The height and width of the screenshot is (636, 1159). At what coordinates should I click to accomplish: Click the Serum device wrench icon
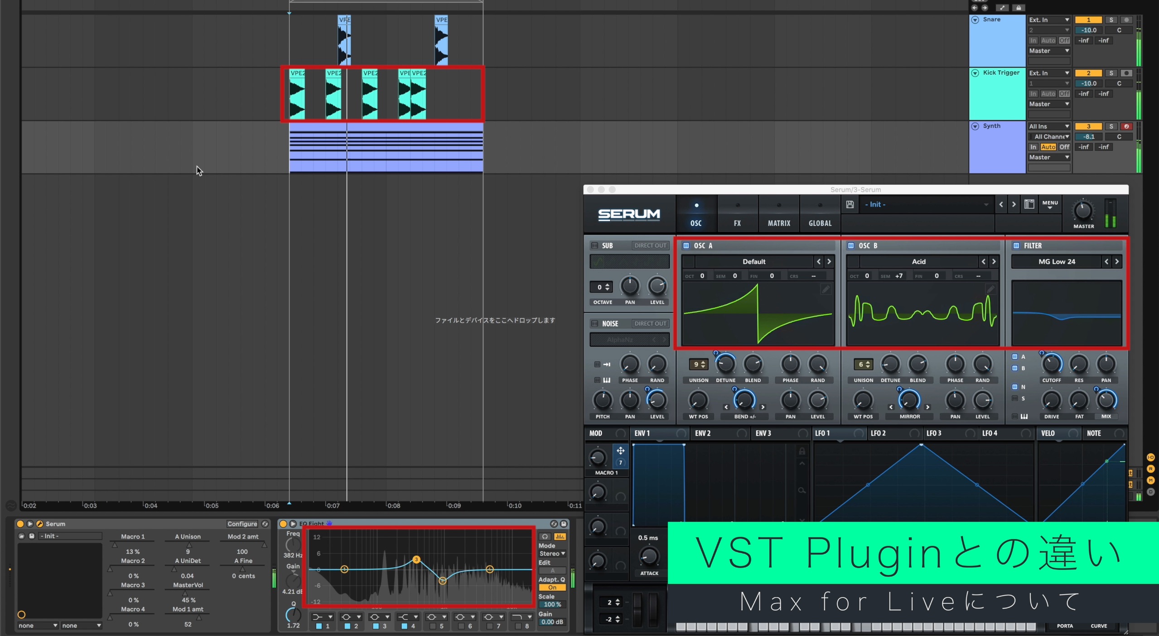pyautogui.click(x=39, y=524)
